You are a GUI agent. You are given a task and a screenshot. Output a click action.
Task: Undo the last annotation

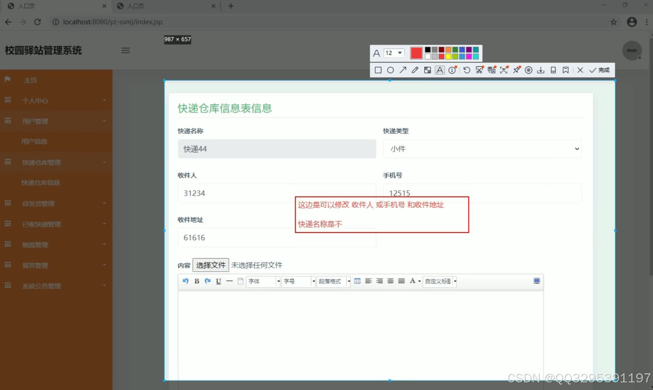pyautogui.click(x=467, y=70)
